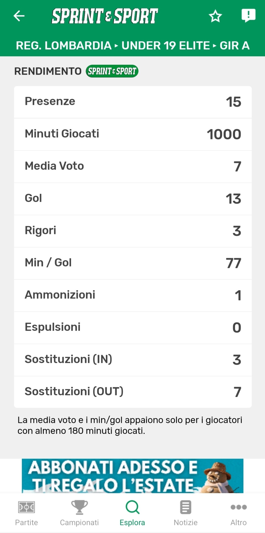The image size is (265, 533).
Task: Open the Campionati trophy icon
Action: (x=79, y=507)
